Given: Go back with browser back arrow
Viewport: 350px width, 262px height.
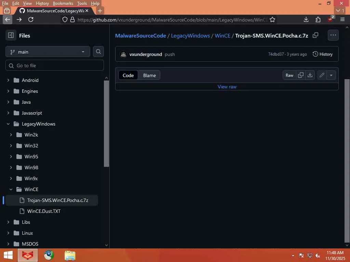Looking at the screenshot, I should click(8, 19).
